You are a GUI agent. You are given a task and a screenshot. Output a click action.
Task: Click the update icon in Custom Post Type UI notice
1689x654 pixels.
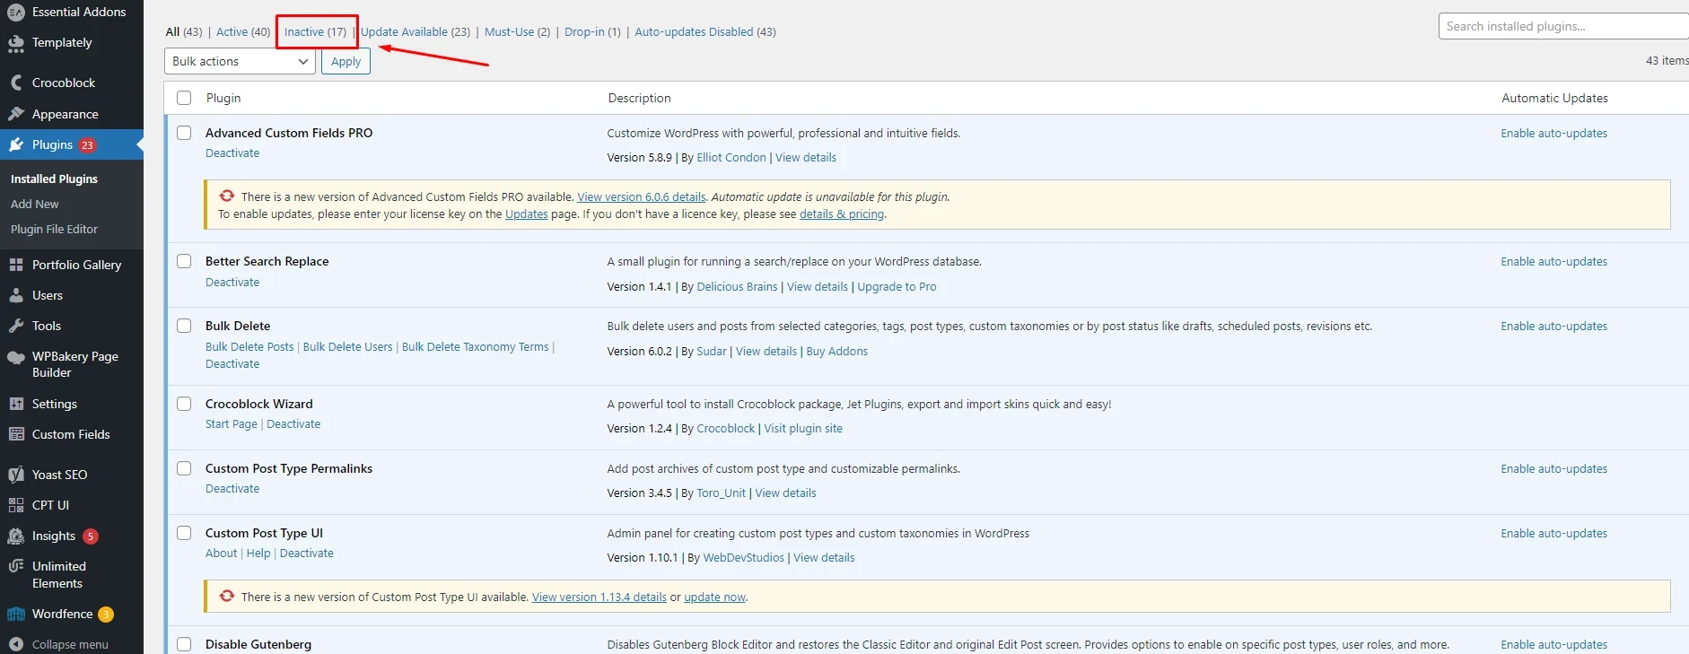click(x=227, y=596)
